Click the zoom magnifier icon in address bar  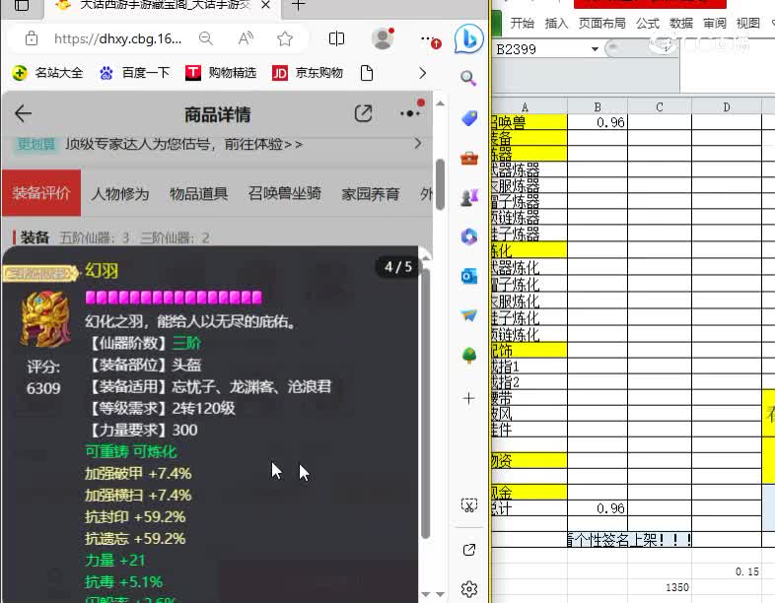(x=206, y=38)
